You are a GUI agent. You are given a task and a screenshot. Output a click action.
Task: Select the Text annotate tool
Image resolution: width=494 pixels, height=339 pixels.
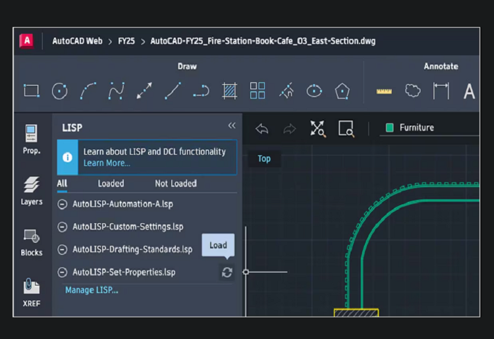[x=469, y=91]
